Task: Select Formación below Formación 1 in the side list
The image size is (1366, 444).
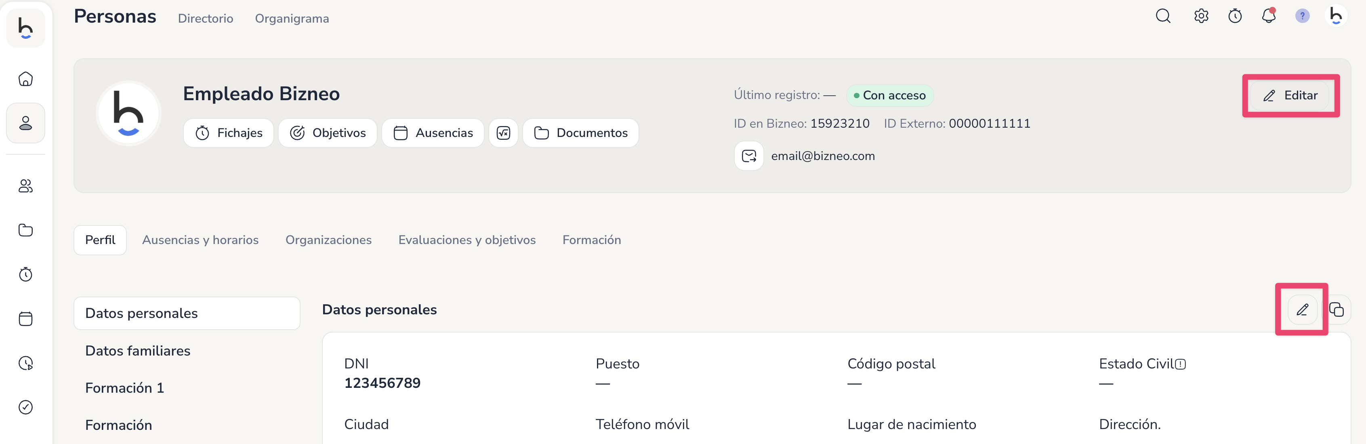Action: pos(118,425)
